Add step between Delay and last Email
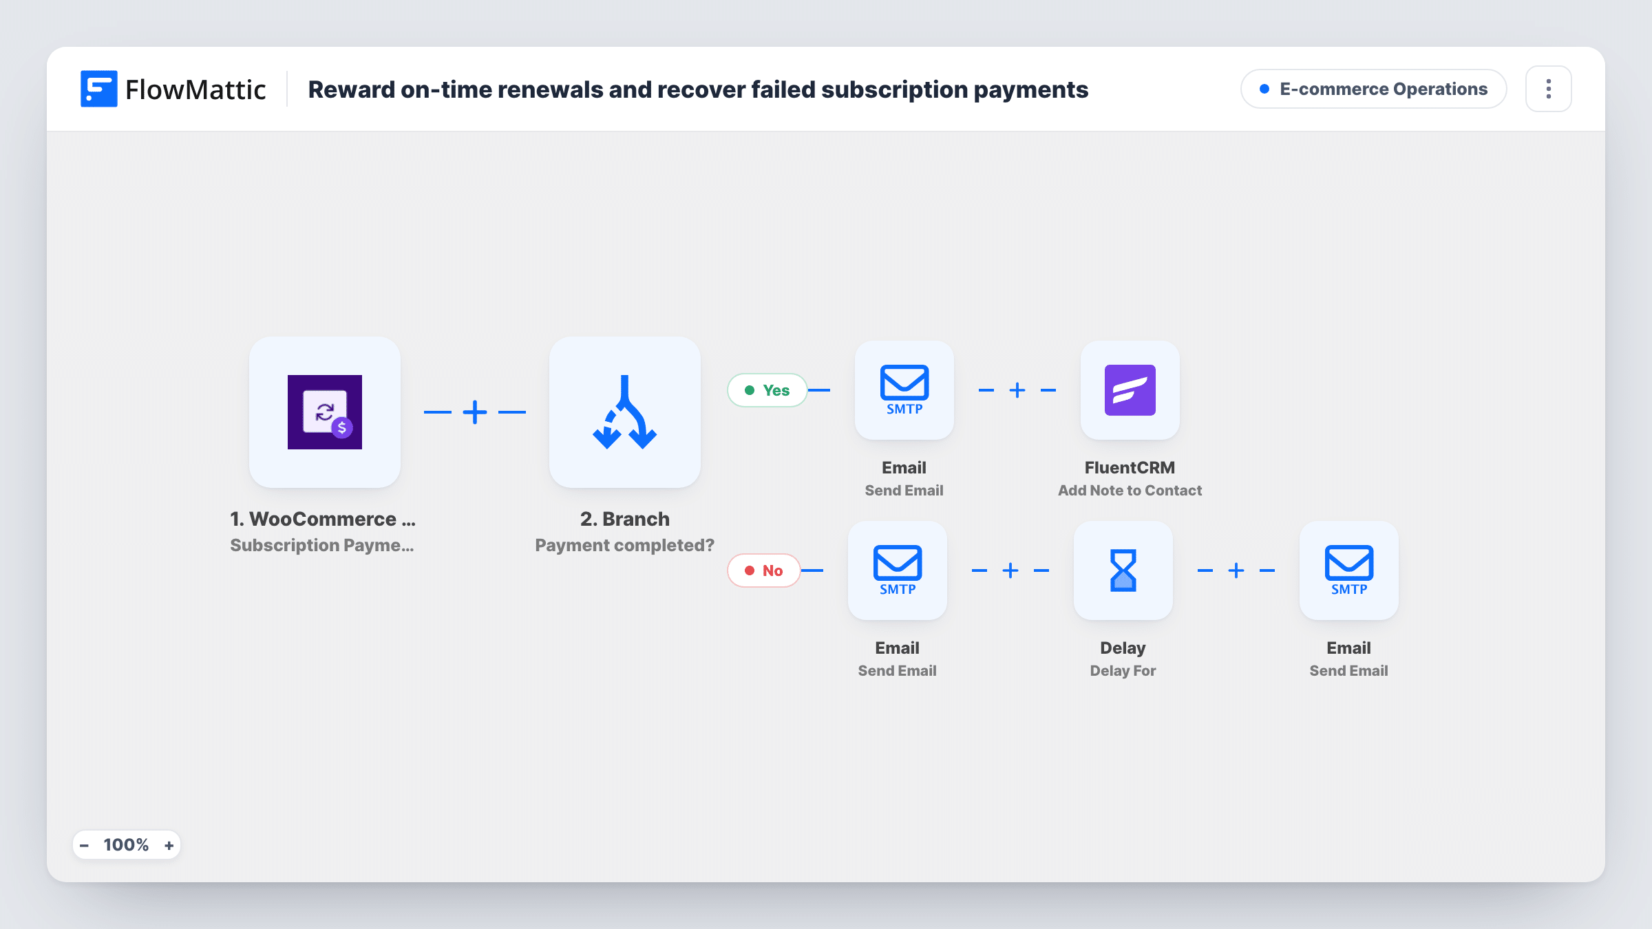The image size is (1652, 929). pyautogui.click(x=1236, y=570)
